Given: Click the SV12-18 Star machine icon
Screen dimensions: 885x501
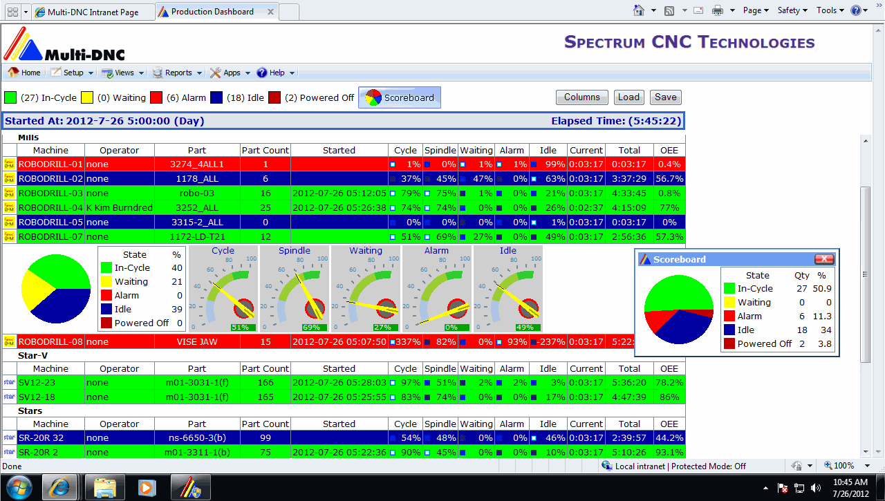Looking at the screenshot, I should coord(9,397).
